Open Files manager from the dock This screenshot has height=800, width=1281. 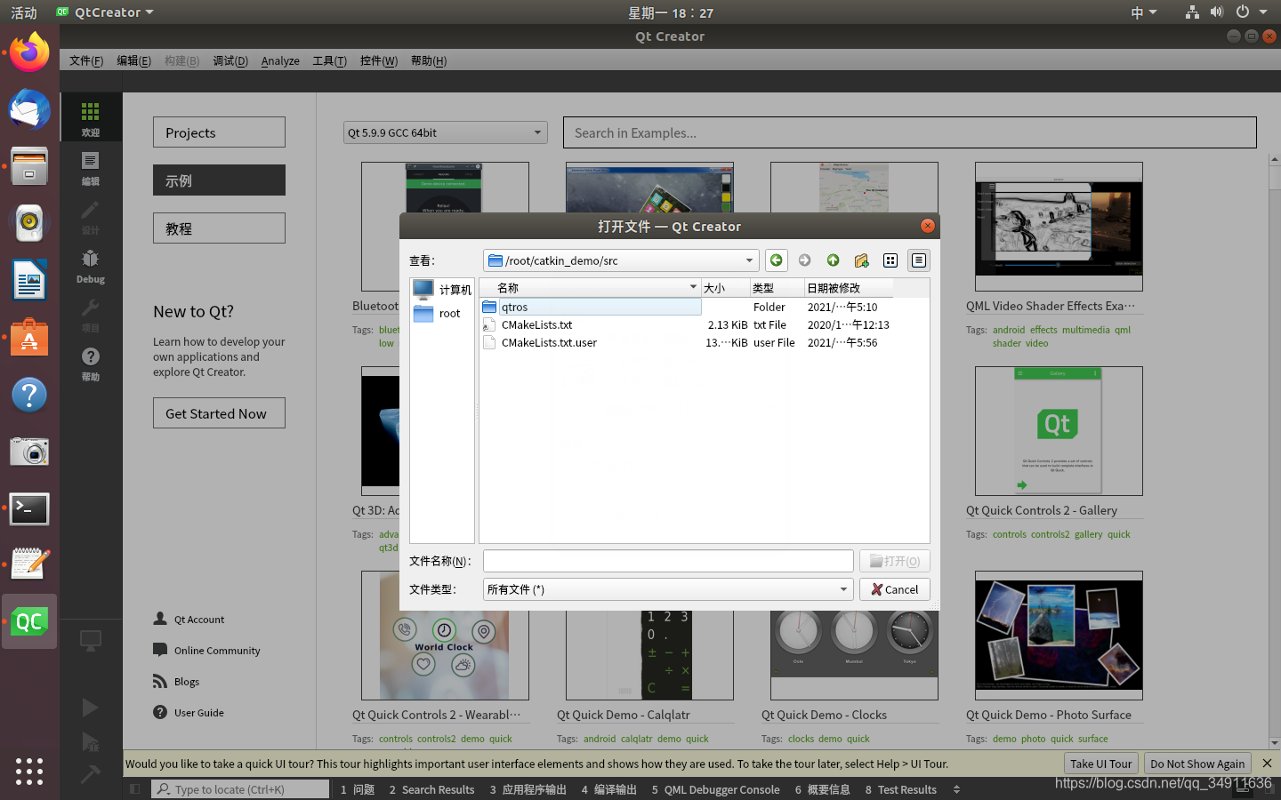[x=29, y=166]
